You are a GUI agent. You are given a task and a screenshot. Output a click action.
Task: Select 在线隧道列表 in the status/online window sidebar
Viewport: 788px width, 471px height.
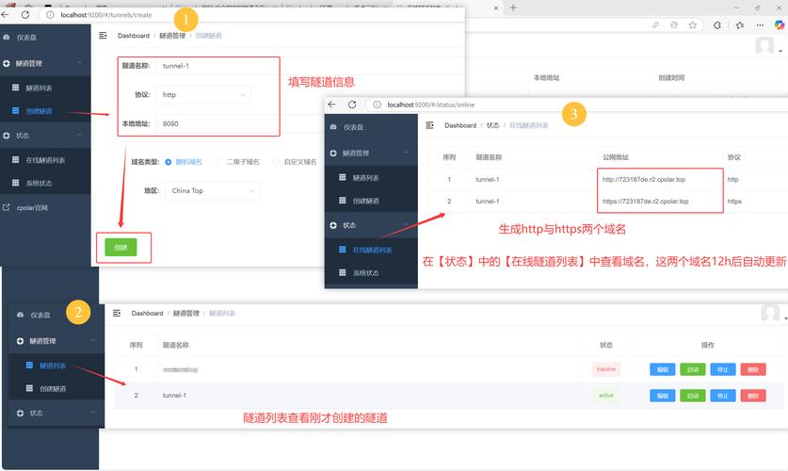[371, 250]
